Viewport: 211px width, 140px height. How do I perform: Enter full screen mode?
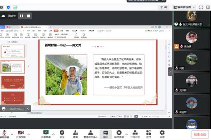click(201, 7)
